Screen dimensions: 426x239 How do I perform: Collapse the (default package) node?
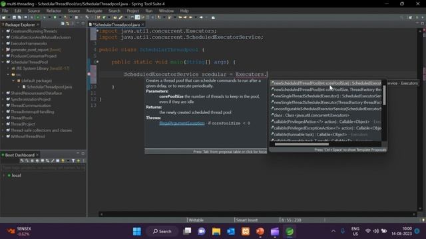coord(13,81)
